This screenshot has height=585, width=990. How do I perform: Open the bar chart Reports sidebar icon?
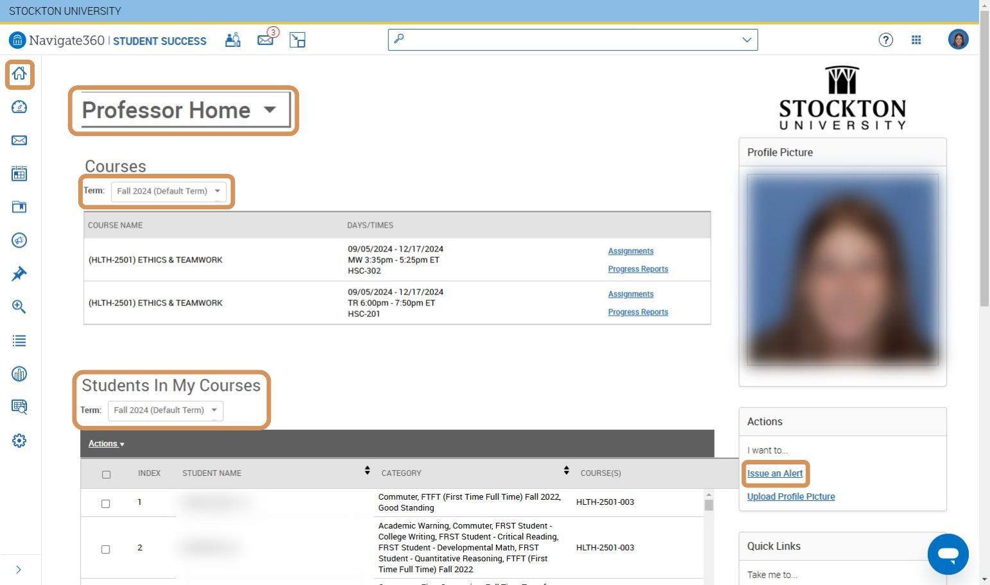coord(19,374)
